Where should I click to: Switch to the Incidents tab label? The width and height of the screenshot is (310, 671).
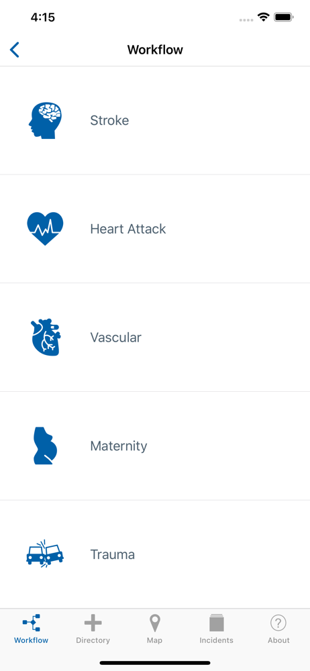217,641
